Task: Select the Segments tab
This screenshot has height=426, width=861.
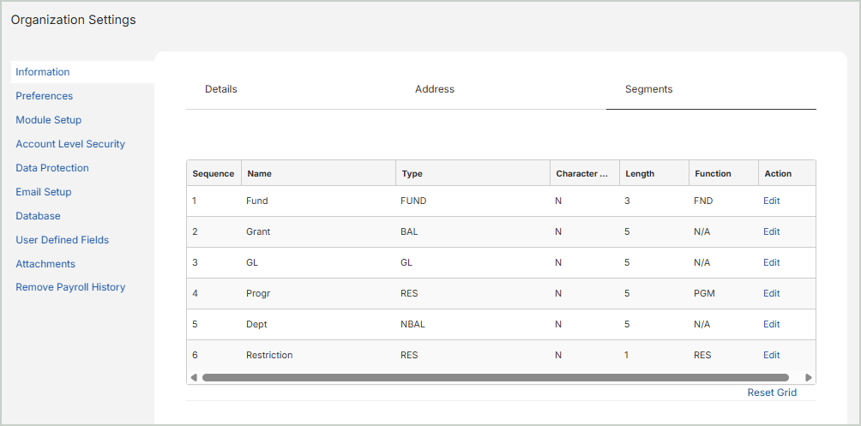Action: (x=648, y=89)
